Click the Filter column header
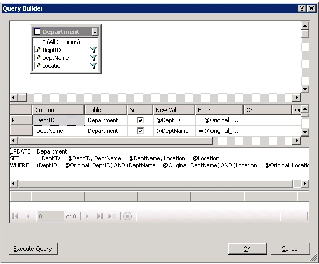 [219, 110]
